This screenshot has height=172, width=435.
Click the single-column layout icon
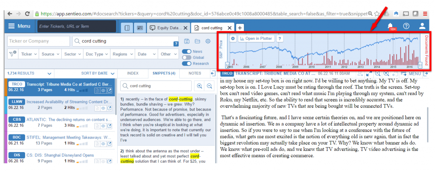127,28
